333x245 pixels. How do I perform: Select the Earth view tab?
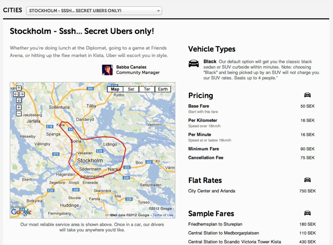(x=163, y=89)
